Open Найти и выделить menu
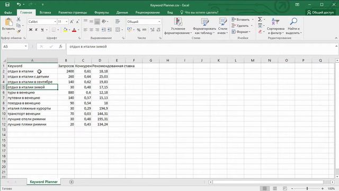 pos(293,26)
